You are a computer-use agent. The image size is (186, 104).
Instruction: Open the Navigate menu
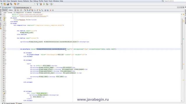(14, 1)
